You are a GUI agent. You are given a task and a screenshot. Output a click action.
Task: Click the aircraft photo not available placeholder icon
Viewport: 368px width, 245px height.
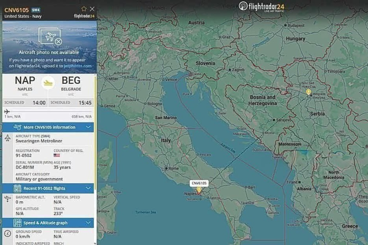click(x=50, y=37)
